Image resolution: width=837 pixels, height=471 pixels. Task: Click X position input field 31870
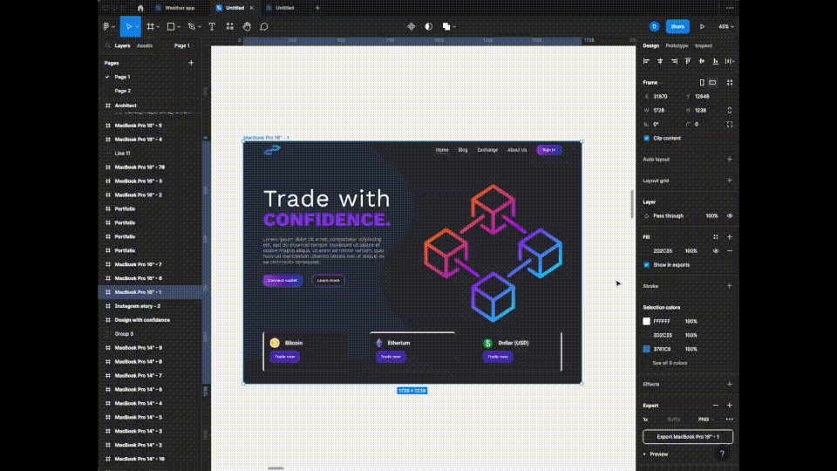pyautogui.click(x=662, y=97)
